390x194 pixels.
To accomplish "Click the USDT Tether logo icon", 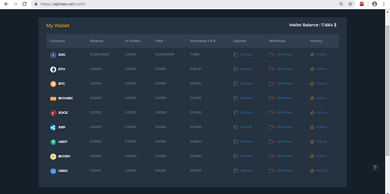I will pos(53,142).
